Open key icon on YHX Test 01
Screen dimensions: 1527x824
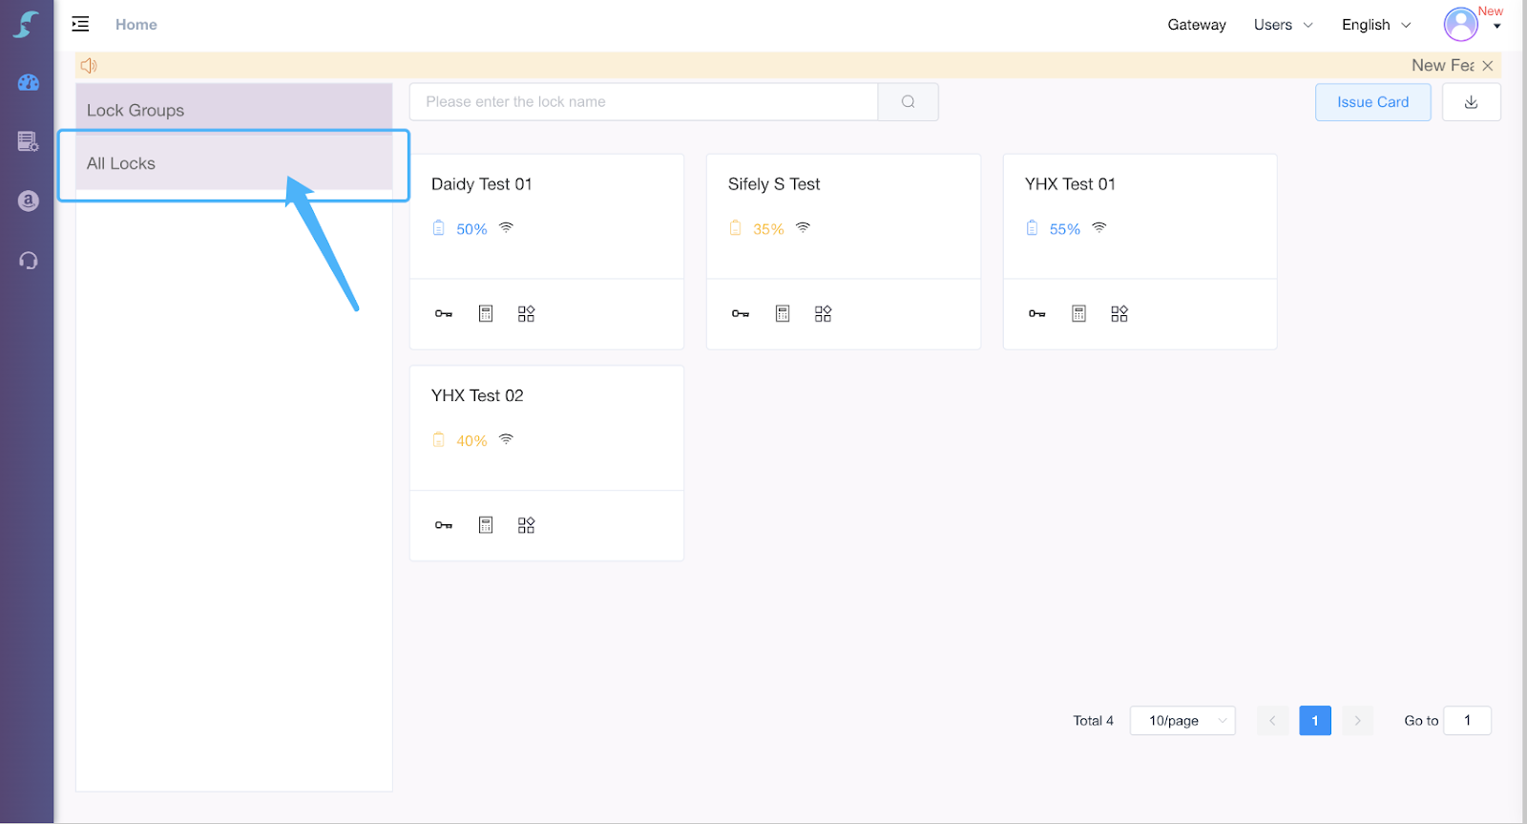[1037, 313]
